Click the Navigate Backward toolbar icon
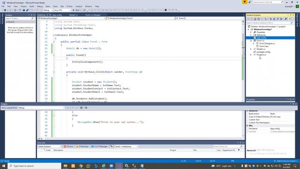300x169 pixels. click(5, 10)
